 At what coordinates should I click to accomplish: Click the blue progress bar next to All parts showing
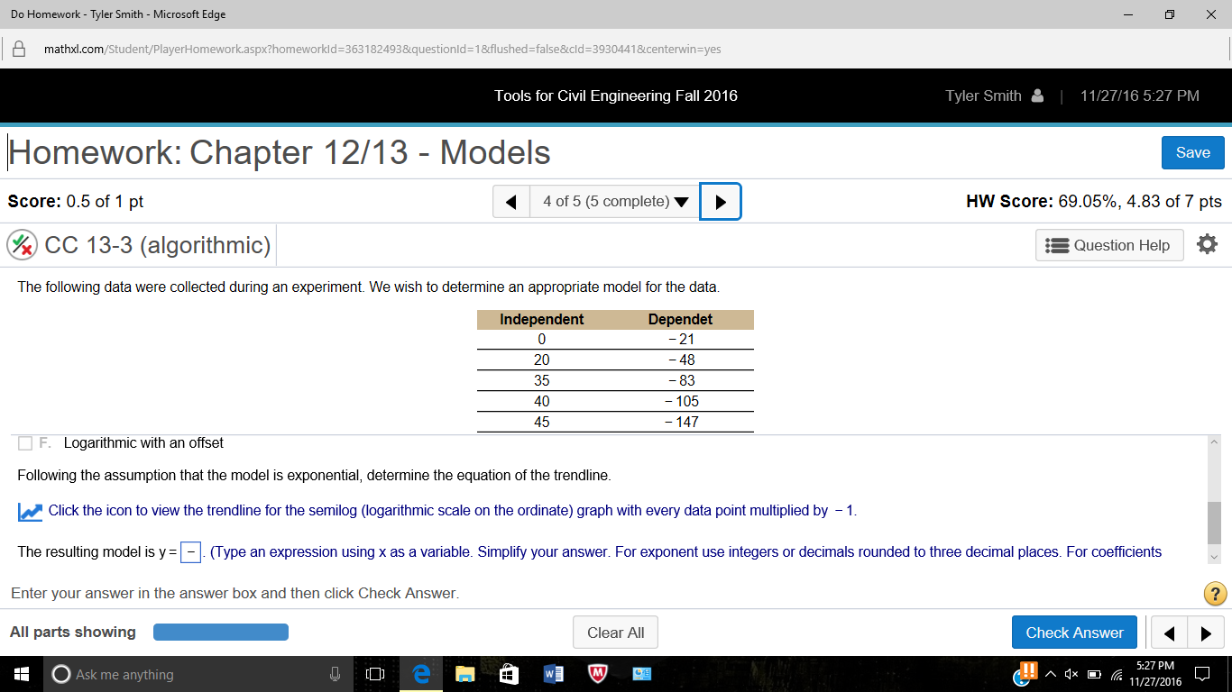click(x=220, y=632)
